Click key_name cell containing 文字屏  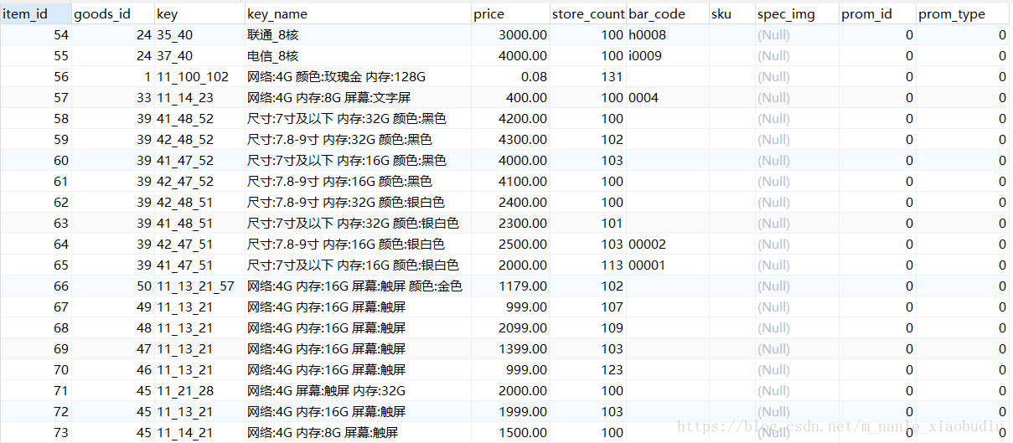pyautogui.click(x=358, y=97)
